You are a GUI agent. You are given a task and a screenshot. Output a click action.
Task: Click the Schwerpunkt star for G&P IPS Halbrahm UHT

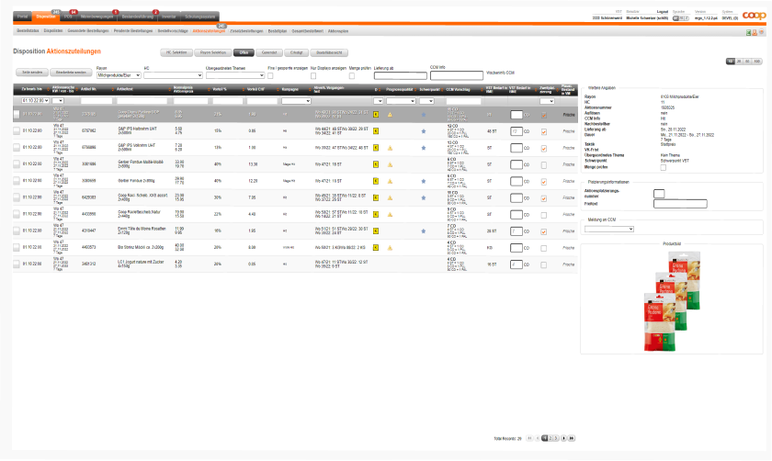click(x=424, y=131)
